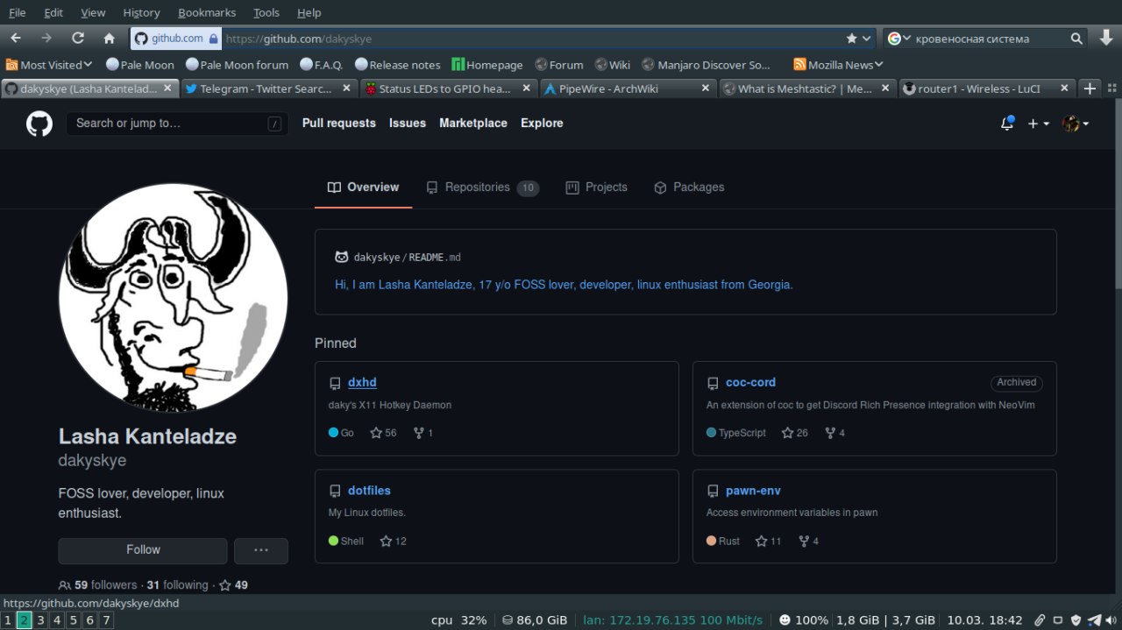View the 4 forks of coc-cord
1122x630 pixels.
834,433
